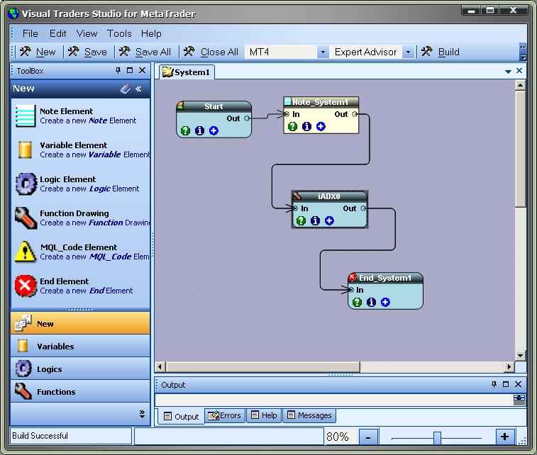Select the New toolbox section button

pos(80,323)
